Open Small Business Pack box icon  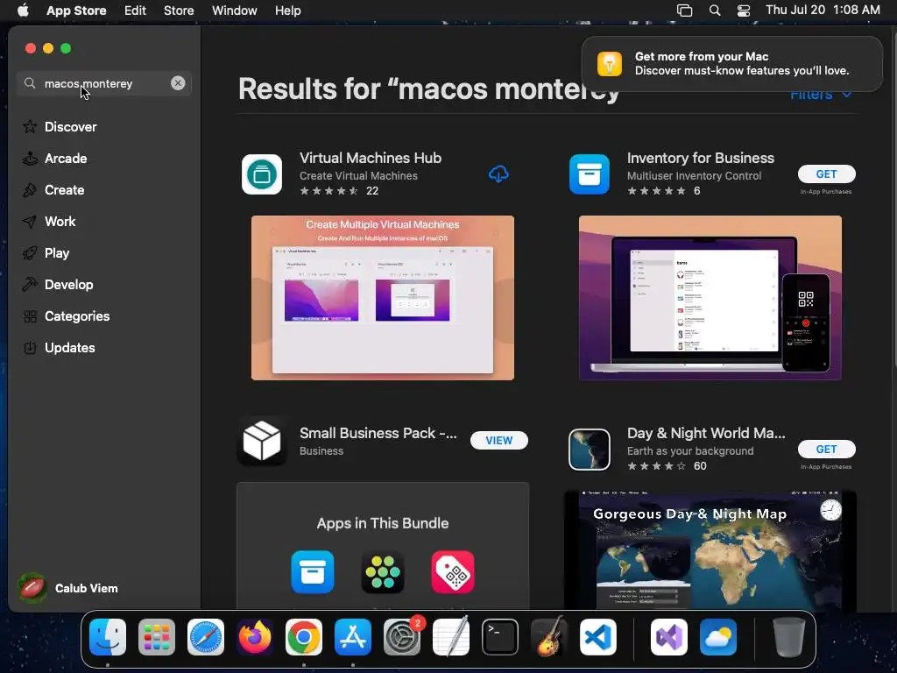(261, 441)
